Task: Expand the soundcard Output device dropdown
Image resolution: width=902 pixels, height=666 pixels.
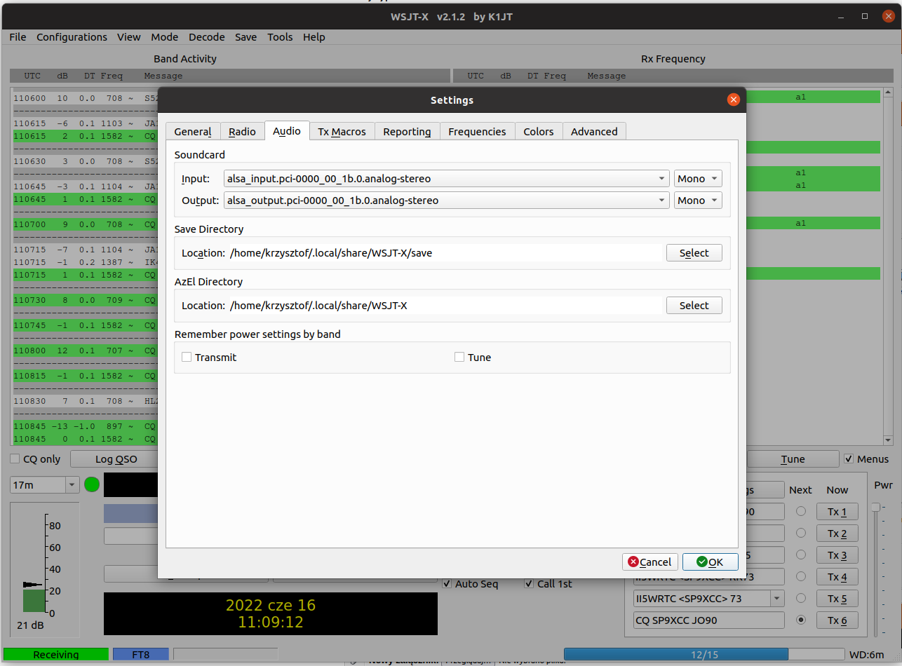Action: 446,201
